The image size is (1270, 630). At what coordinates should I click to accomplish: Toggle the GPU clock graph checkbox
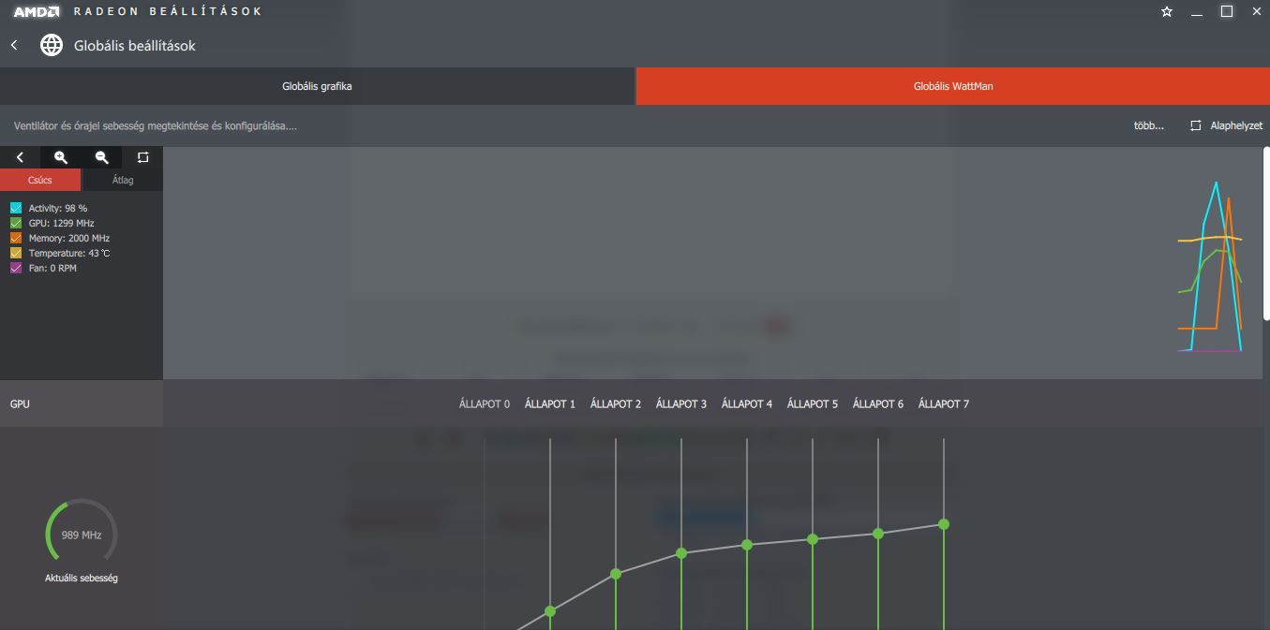click(x=16, y=223)
